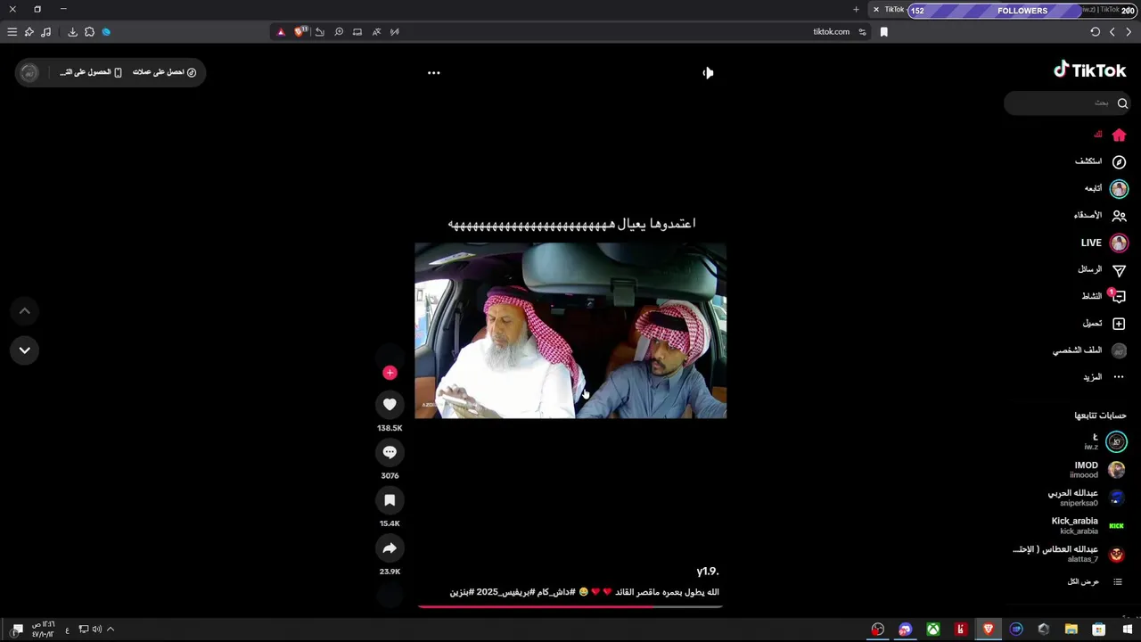Go to next video with down chevron
Screen dimensions: 1141x642
click(25, 350)
